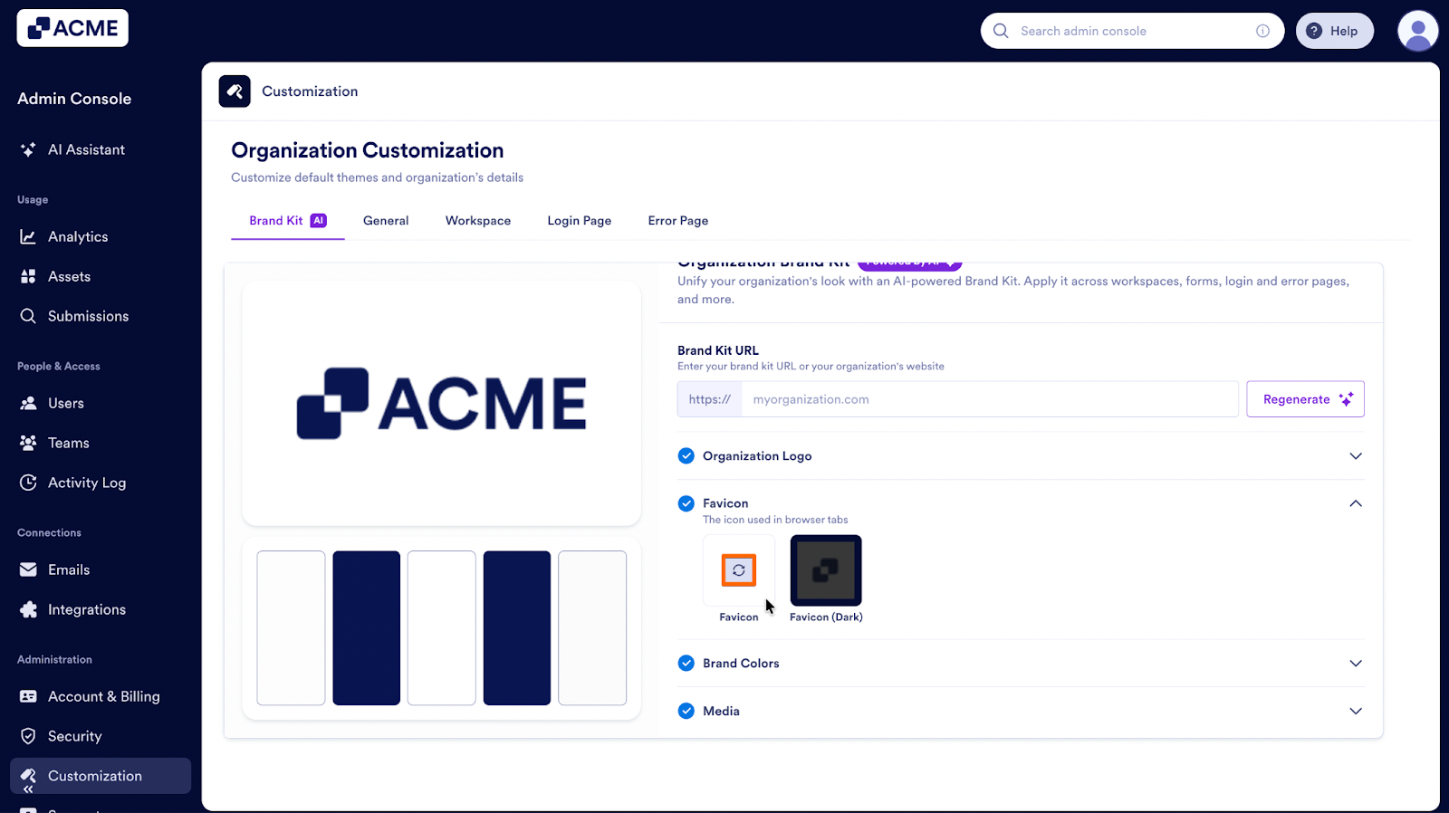The height and width of the screenshot is (813, 1449).
Task: Click the favicon refresh icon
Action: tap(739, 570)
